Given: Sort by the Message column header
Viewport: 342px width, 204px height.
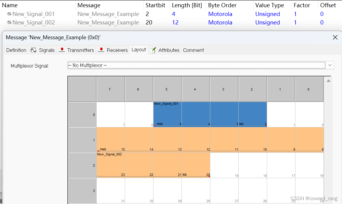Looking at the screenshot, I should pyautogui.click(x=89, y=5).
